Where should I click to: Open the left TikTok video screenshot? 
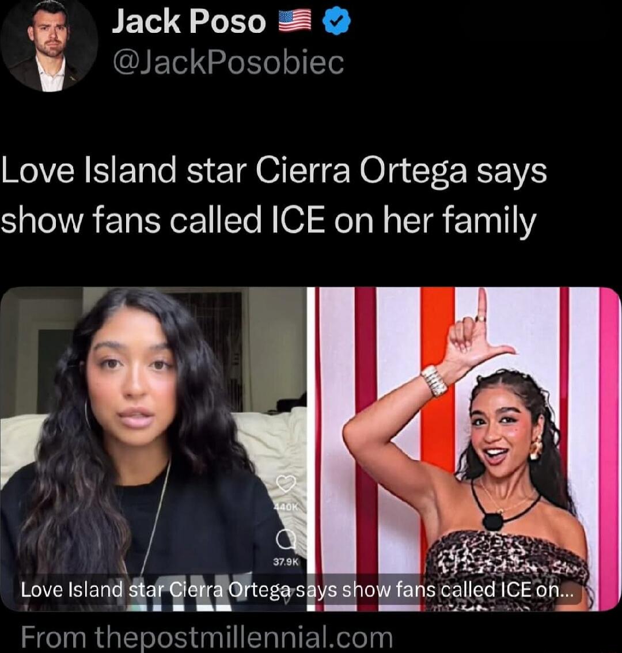pos(153,449)
